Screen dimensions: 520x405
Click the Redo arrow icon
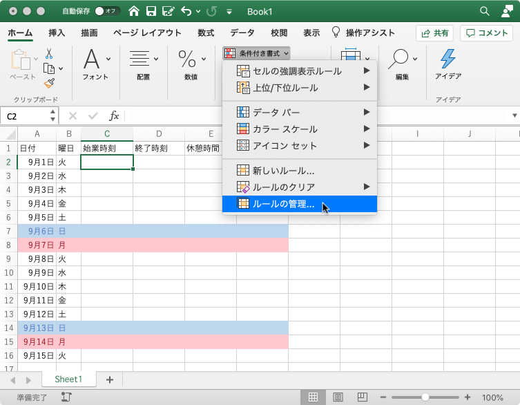click(211, 11)
